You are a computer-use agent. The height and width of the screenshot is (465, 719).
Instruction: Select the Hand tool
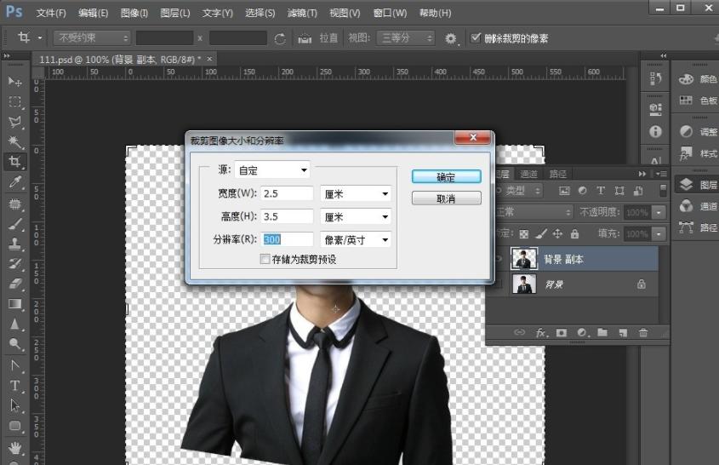point(15,447)
